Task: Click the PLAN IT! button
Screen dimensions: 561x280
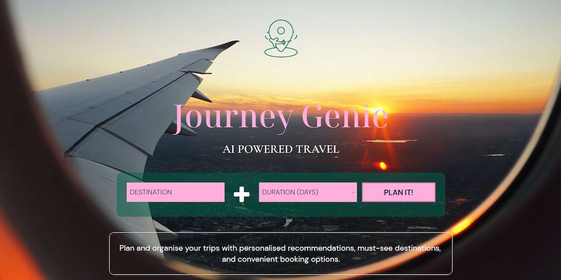Action: [x=399, y=192]
